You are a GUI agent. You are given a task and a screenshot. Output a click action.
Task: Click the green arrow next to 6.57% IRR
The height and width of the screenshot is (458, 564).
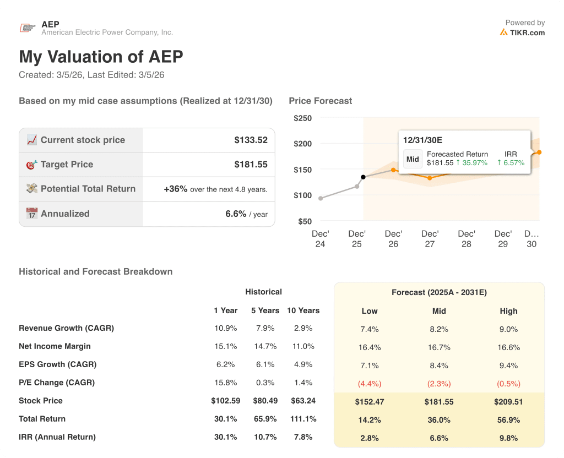coord(499,163)
